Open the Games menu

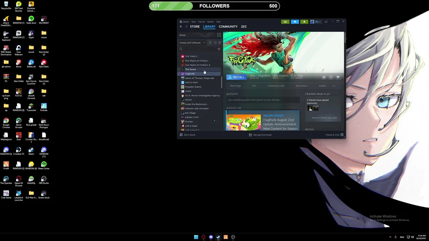point(210,22)
